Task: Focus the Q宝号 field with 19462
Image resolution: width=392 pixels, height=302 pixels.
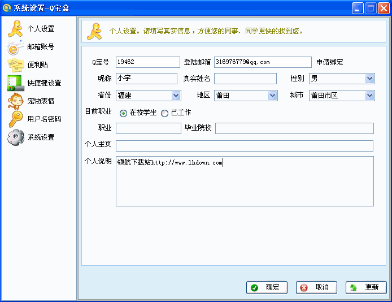Action: [148, 62]
